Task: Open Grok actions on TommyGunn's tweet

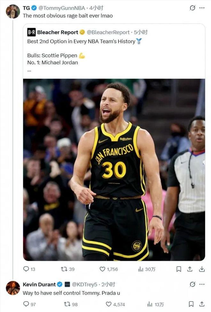Action: tap(192, 8)
